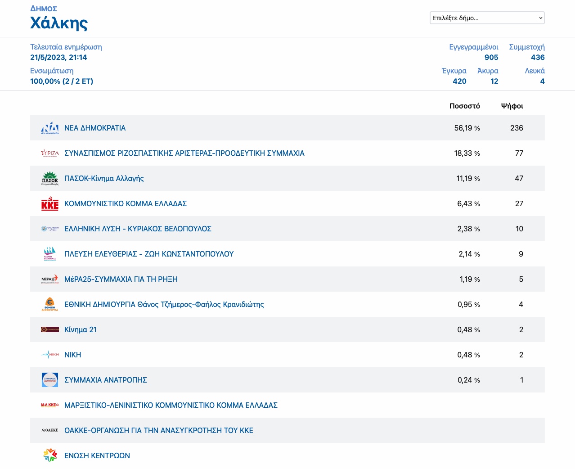Click the 'Λευκά' label
The height and width of the screenshot is (469, 575).
[535, 71]
